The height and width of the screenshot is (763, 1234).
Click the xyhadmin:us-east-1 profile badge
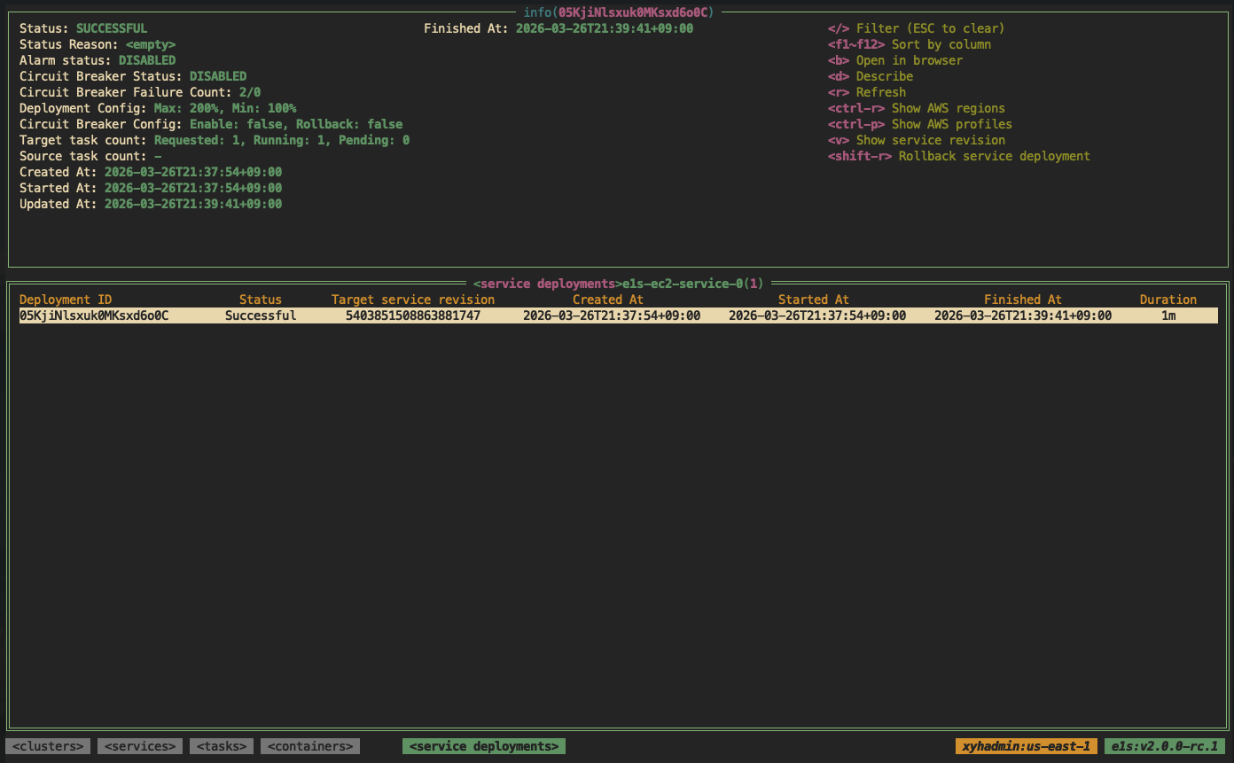coord(1027,746)
